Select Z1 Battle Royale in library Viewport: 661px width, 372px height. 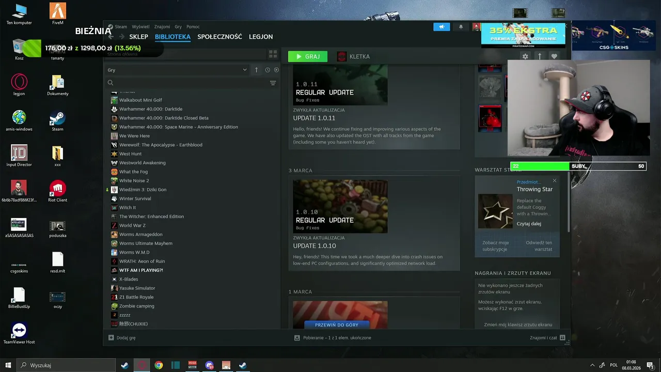(x=136, y=297)
